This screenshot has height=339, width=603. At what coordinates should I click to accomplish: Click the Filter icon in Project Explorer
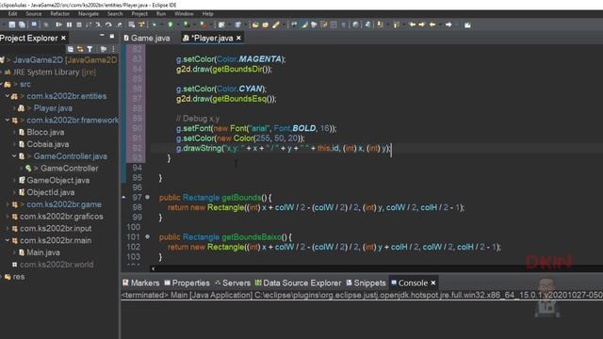click(90, 49)
